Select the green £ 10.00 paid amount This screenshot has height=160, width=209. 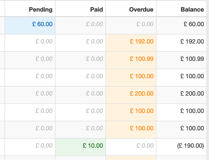coord(93,146)
